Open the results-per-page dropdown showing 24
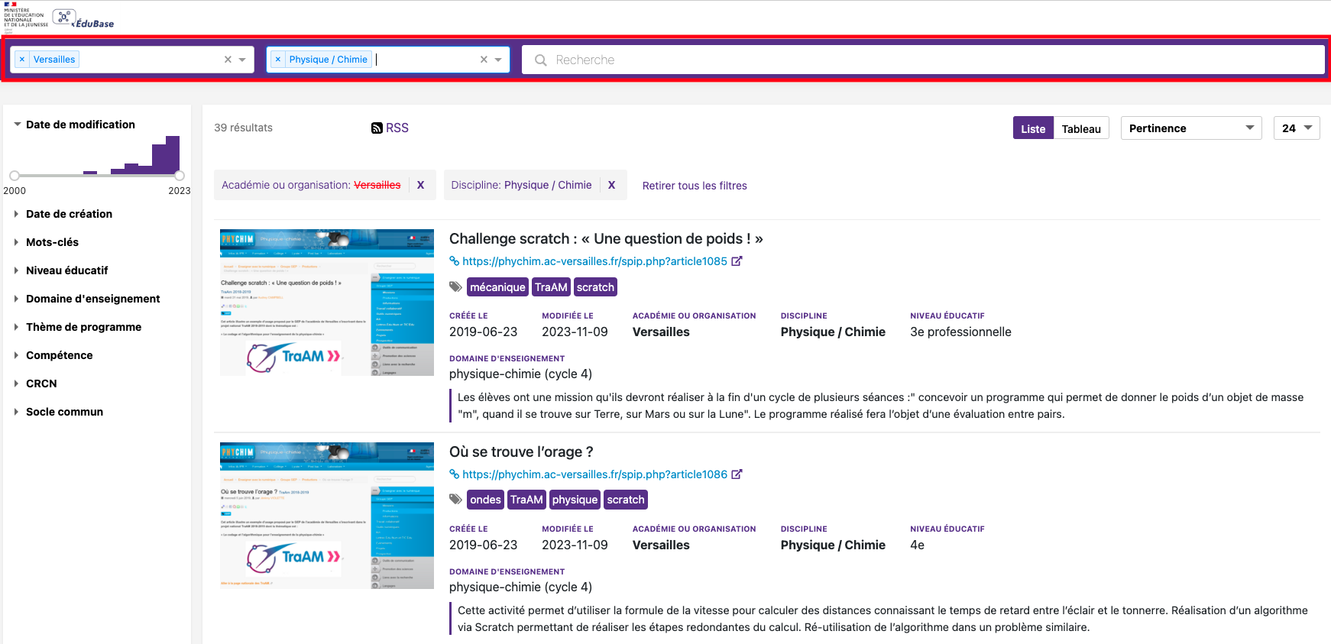The width and height of the screenshot is (1331, 644). [1297, 128]
